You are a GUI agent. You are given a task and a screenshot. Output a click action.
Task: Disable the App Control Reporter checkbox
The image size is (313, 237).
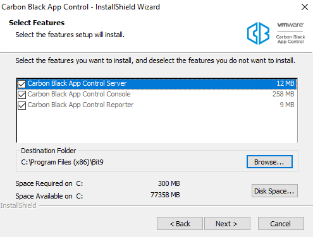pos(21,105)
